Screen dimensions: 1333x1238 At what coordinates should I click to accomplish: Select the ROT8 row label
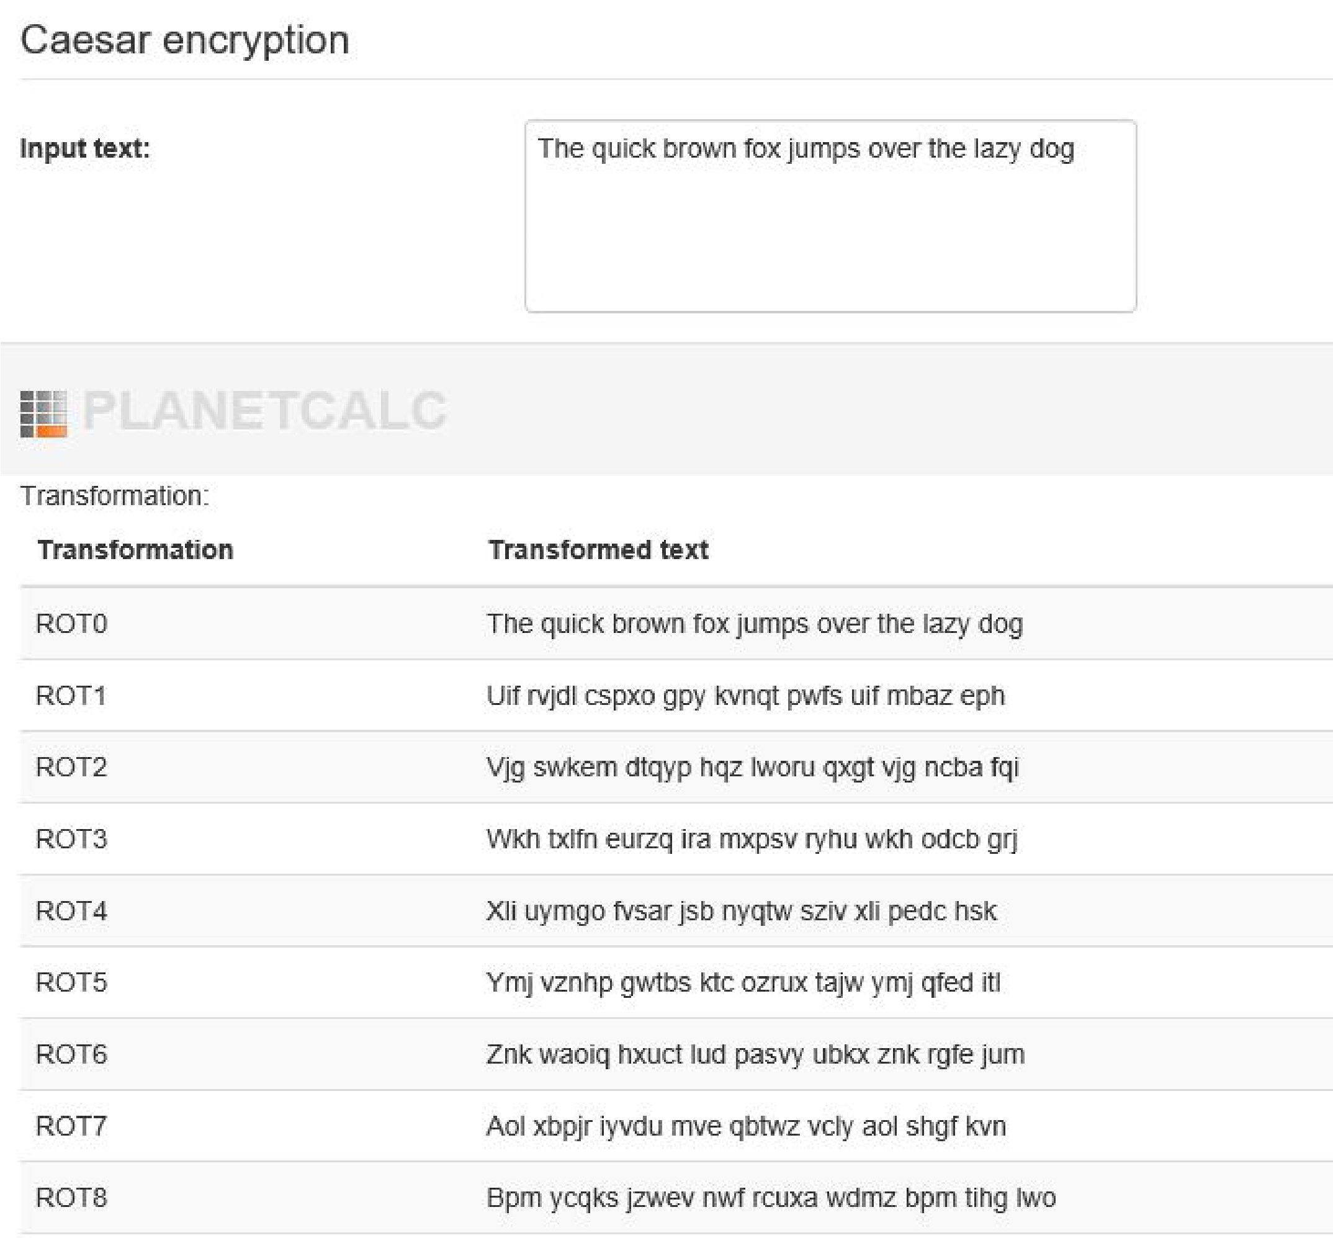point(71,1197)
